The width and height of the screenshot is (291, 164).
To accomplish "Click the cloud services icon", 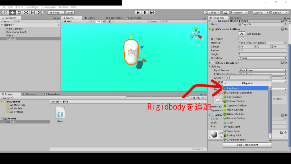I will pyautogui.click(x=226, y=13).
